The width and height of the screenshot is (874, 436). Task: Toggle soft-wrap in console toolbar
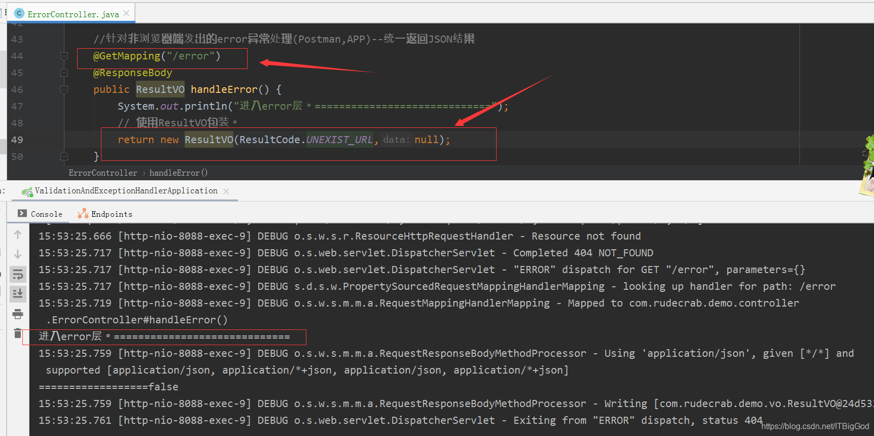tap(18, 275)
